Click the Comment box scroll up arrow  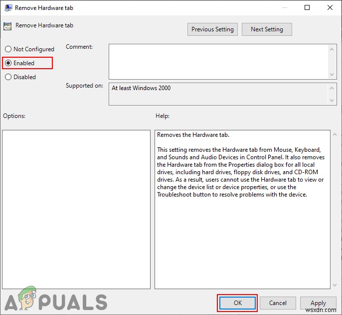click(332, 49)
